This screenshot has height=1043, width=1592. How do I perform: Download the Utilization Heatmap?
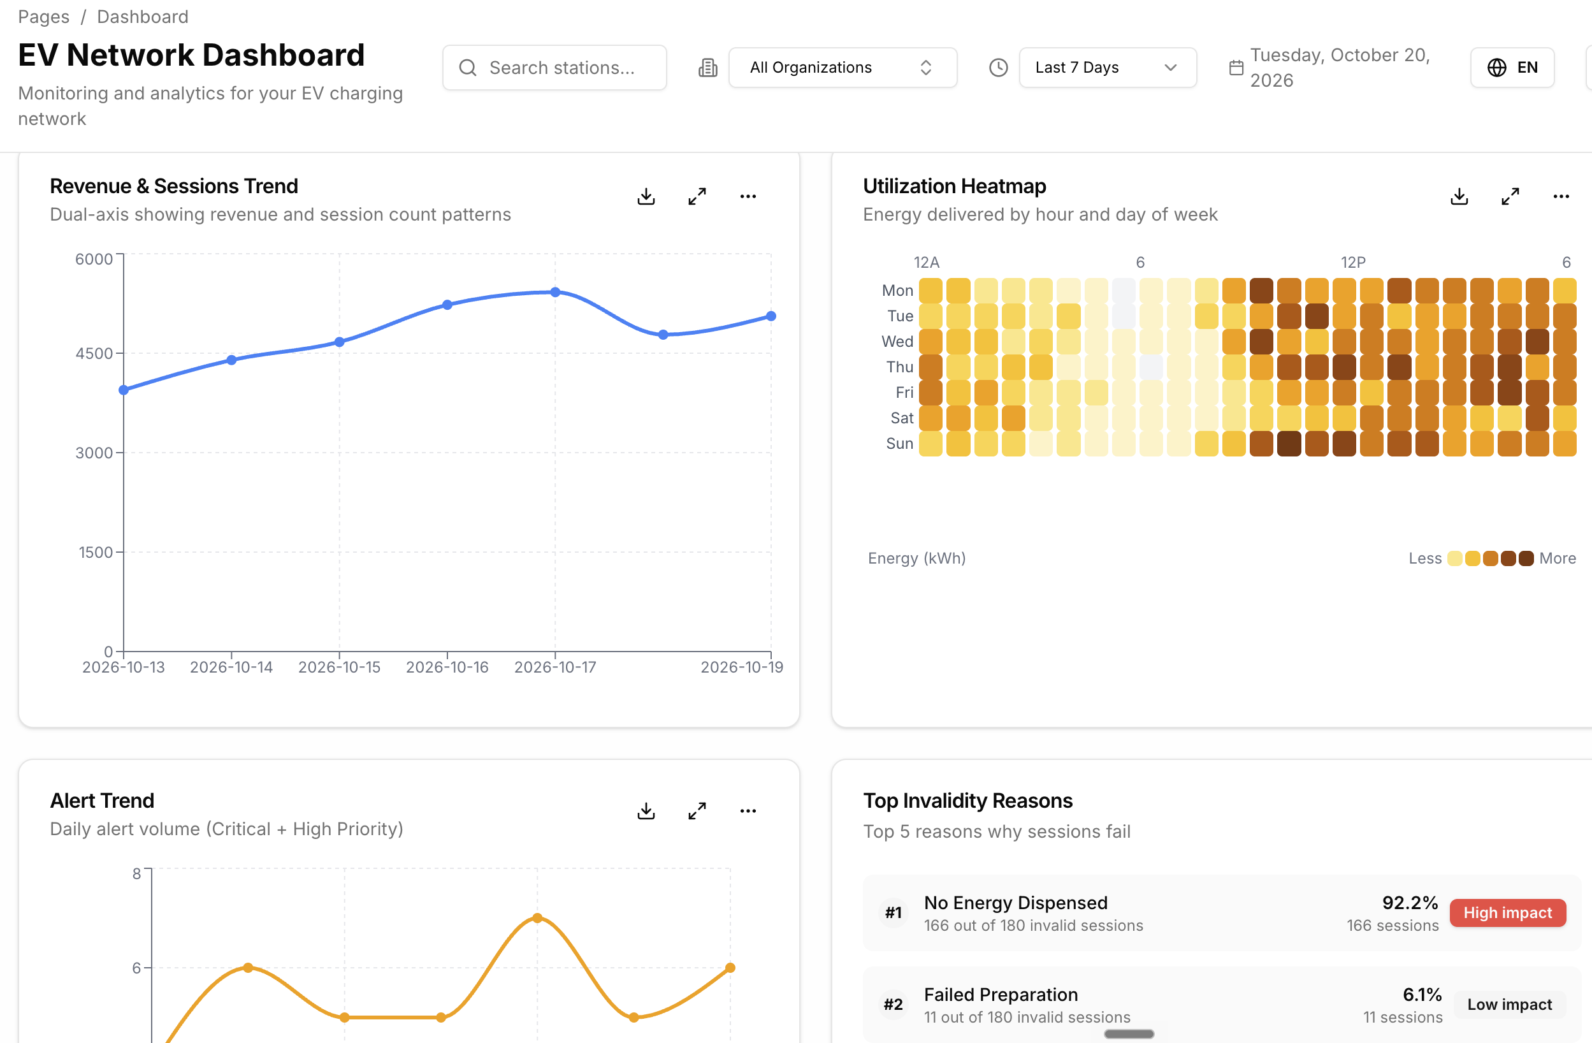pos(1459,196)
